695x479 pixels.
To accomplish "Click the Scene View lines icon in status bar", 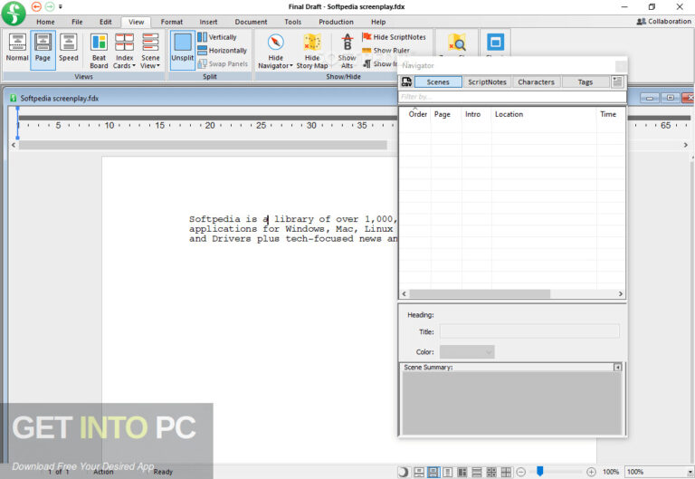I will (477, 472).
